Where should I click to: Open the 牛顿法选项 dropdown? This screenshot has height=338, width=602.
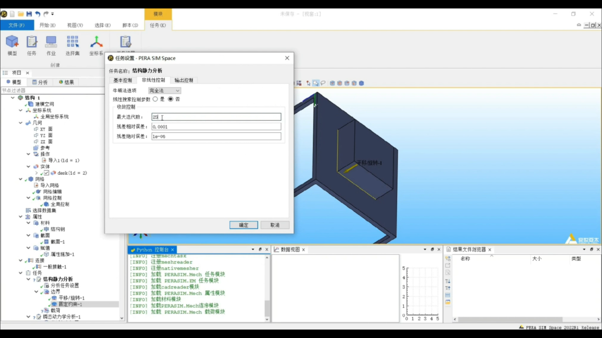165,91
